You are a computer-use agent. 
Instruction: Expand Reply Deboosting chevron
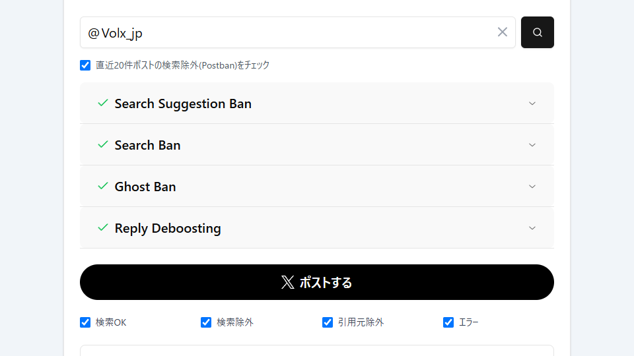(x=532, y=228)
